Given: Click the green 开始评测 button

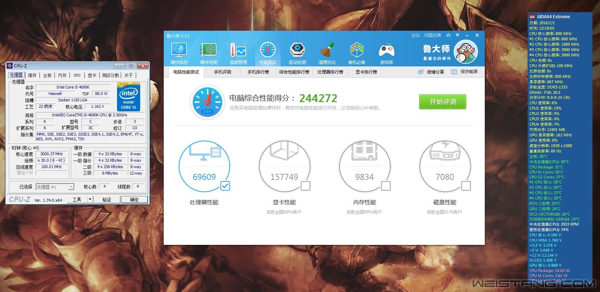Looking at the screenshot, I should 443,102.
